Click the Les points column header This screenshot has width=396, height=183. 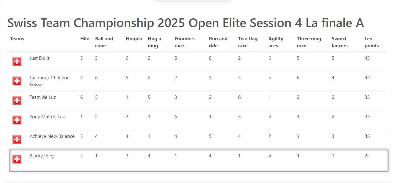click(372, 42)
